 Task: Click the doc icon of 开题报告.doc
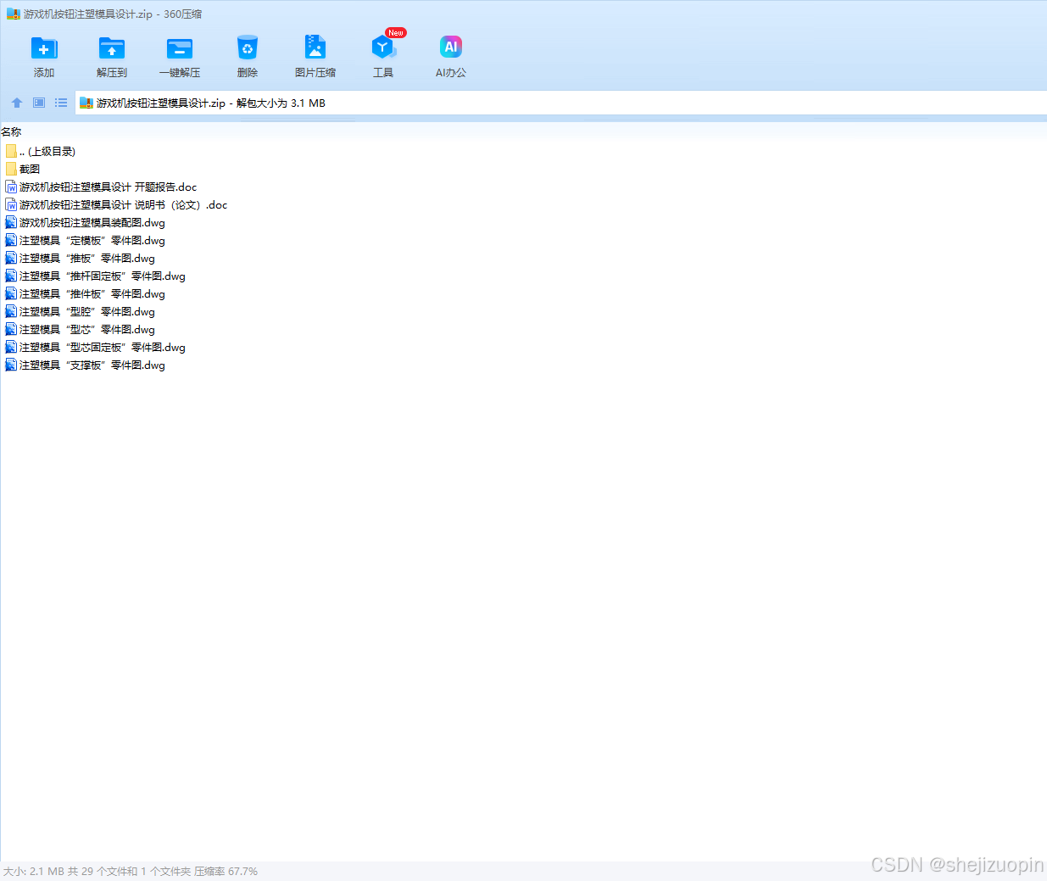click(x=11, y=187)
